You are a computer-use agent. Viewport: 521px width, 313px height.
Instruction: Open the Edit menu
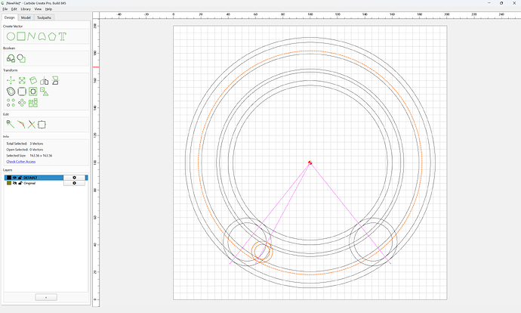tap(14, 9)
